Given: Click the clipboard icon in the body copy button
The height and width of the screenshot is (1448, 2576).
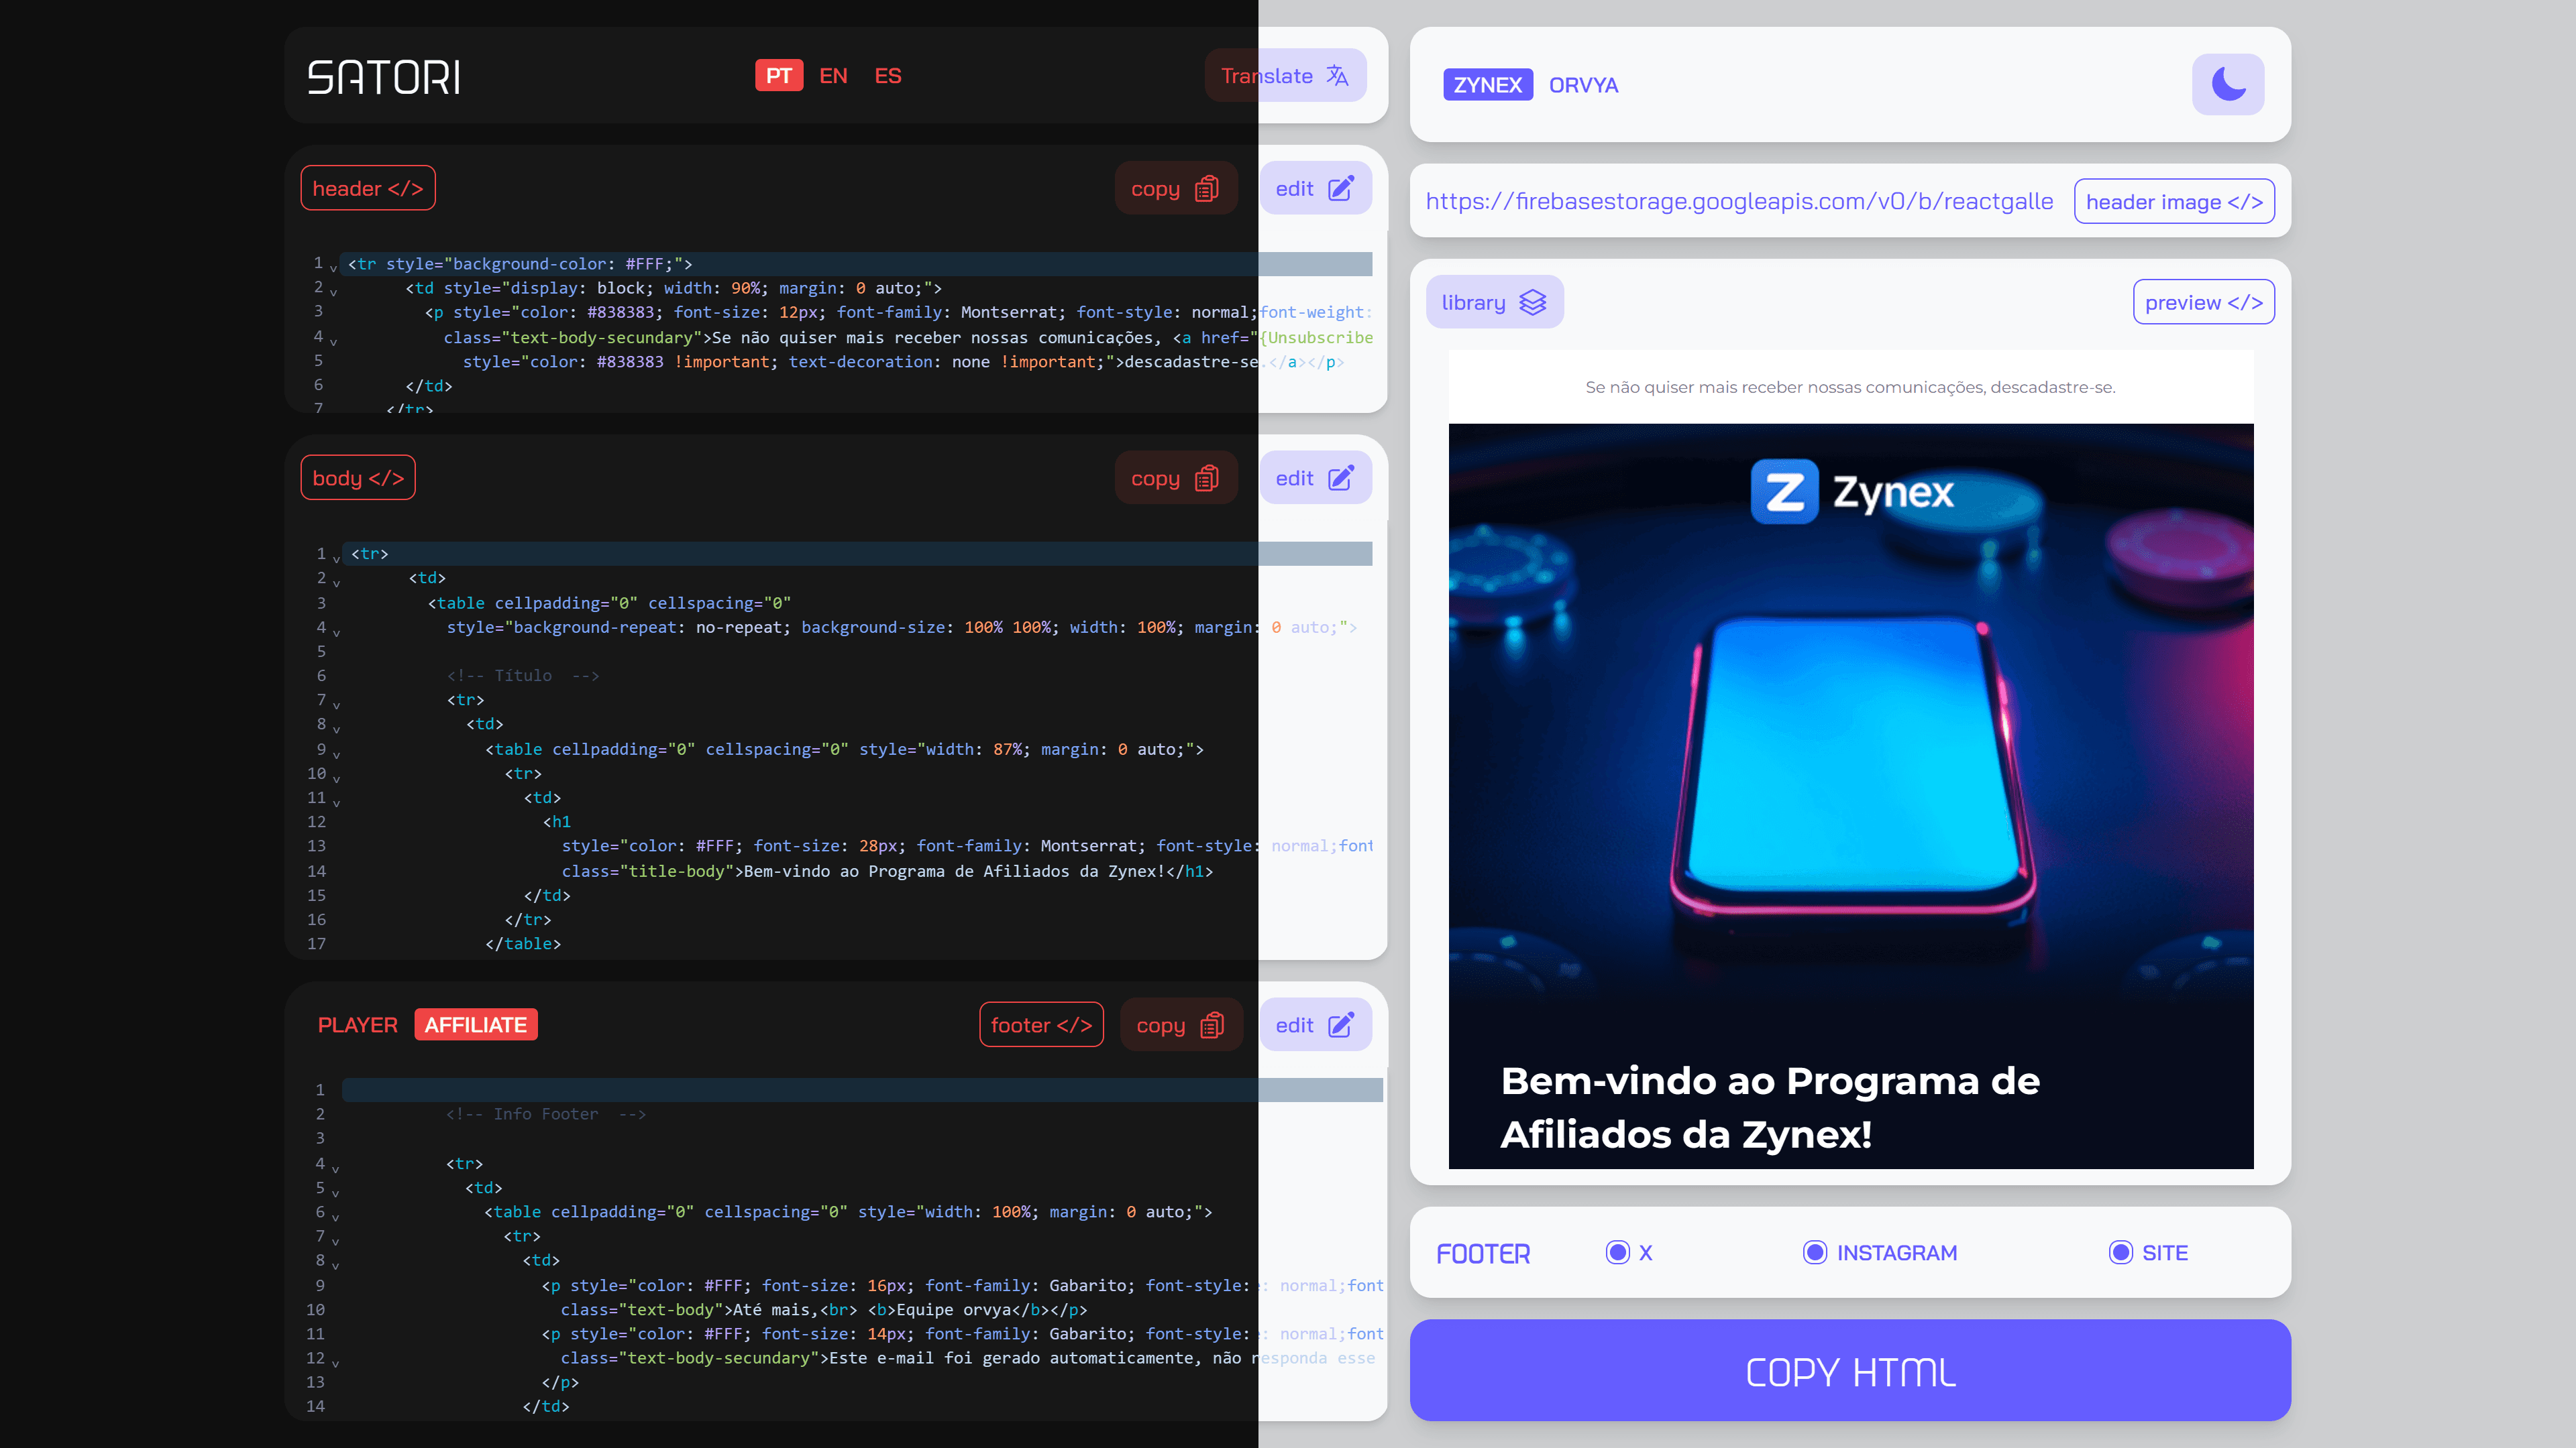Looking at the screenshot, I should 1207,479.
